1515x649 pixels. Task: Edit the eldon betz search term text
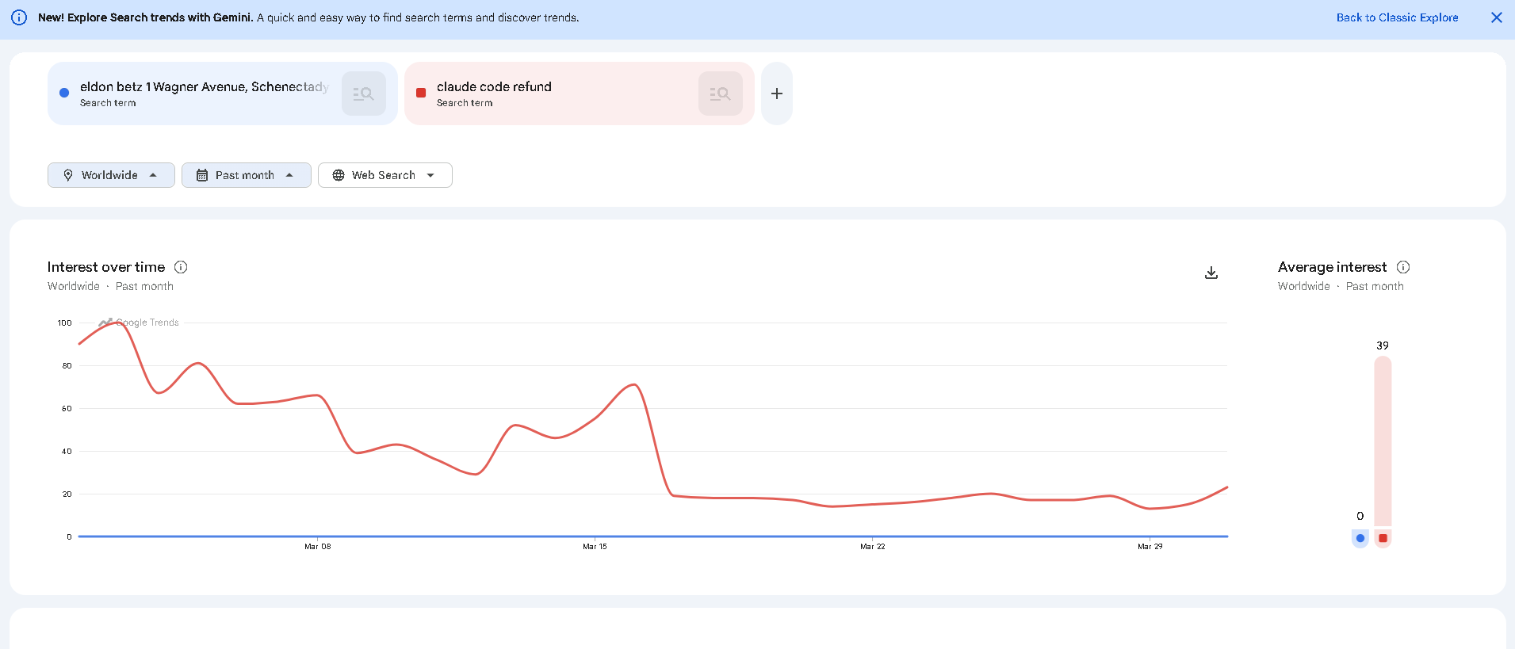204,87
